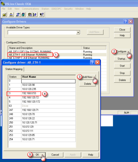
Task: Click Status column header
Action: pos(94,48)
